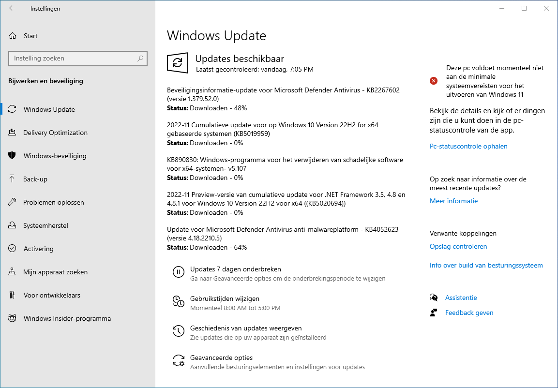Click the back arrow in Instellingen
558x388 pixels.
pos(12,8)
